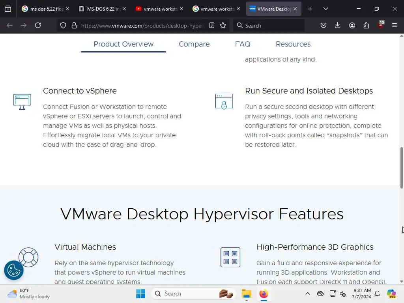404x303 pixels.
Task: Open File Explorer from the taskbar
Action: (x=246, y=294)
